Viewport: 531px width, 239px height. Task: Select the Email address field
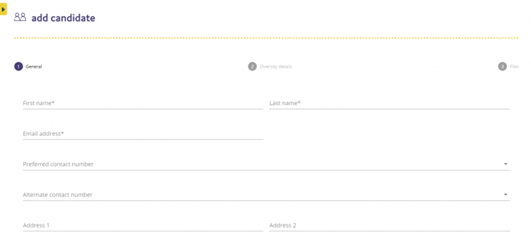143,134
